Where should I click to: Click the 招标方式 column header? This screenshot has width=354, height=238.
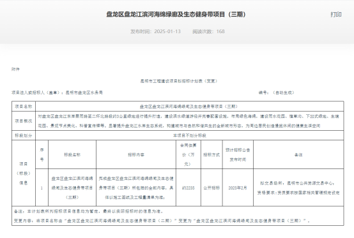click(212, 154)
